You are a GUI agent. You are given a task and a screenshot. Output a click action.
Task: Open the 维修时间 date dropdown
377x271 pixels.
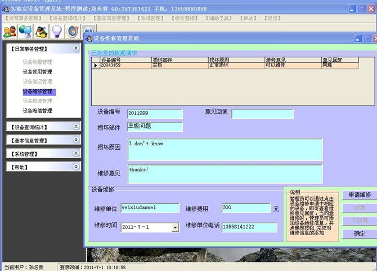[176, 227]
